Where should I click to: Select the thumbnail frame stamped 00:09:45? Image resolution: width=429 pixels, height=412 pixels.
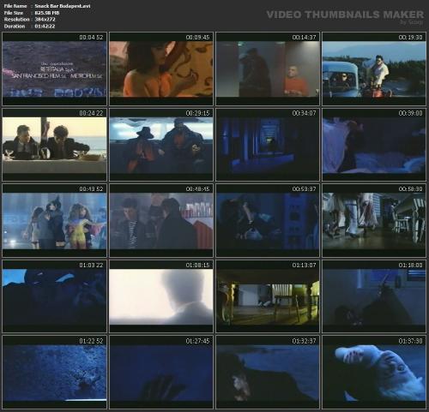[x=161, y=69]
